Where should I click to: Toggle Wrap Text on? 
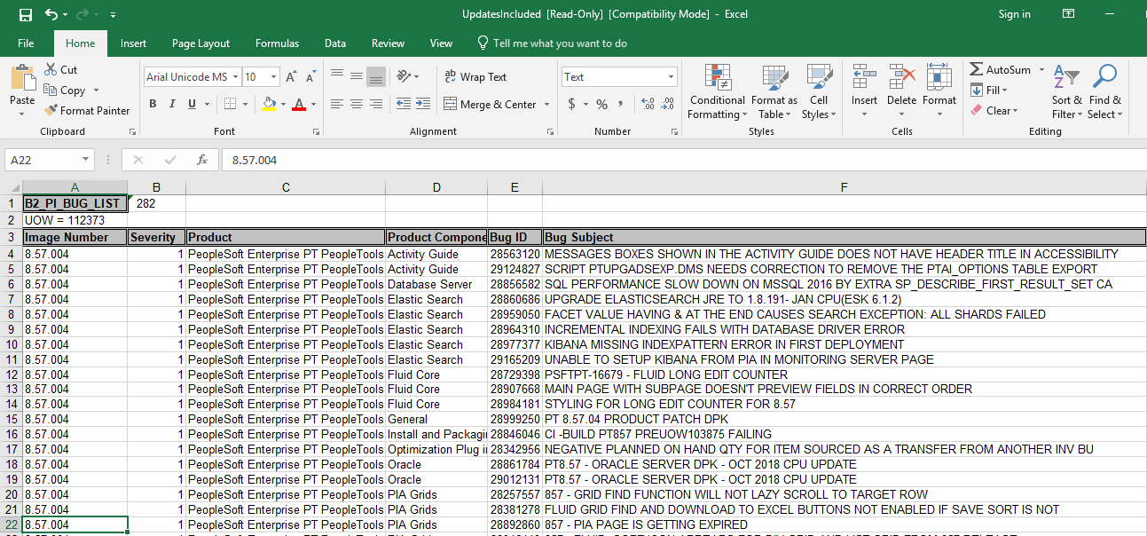(475, 77)
